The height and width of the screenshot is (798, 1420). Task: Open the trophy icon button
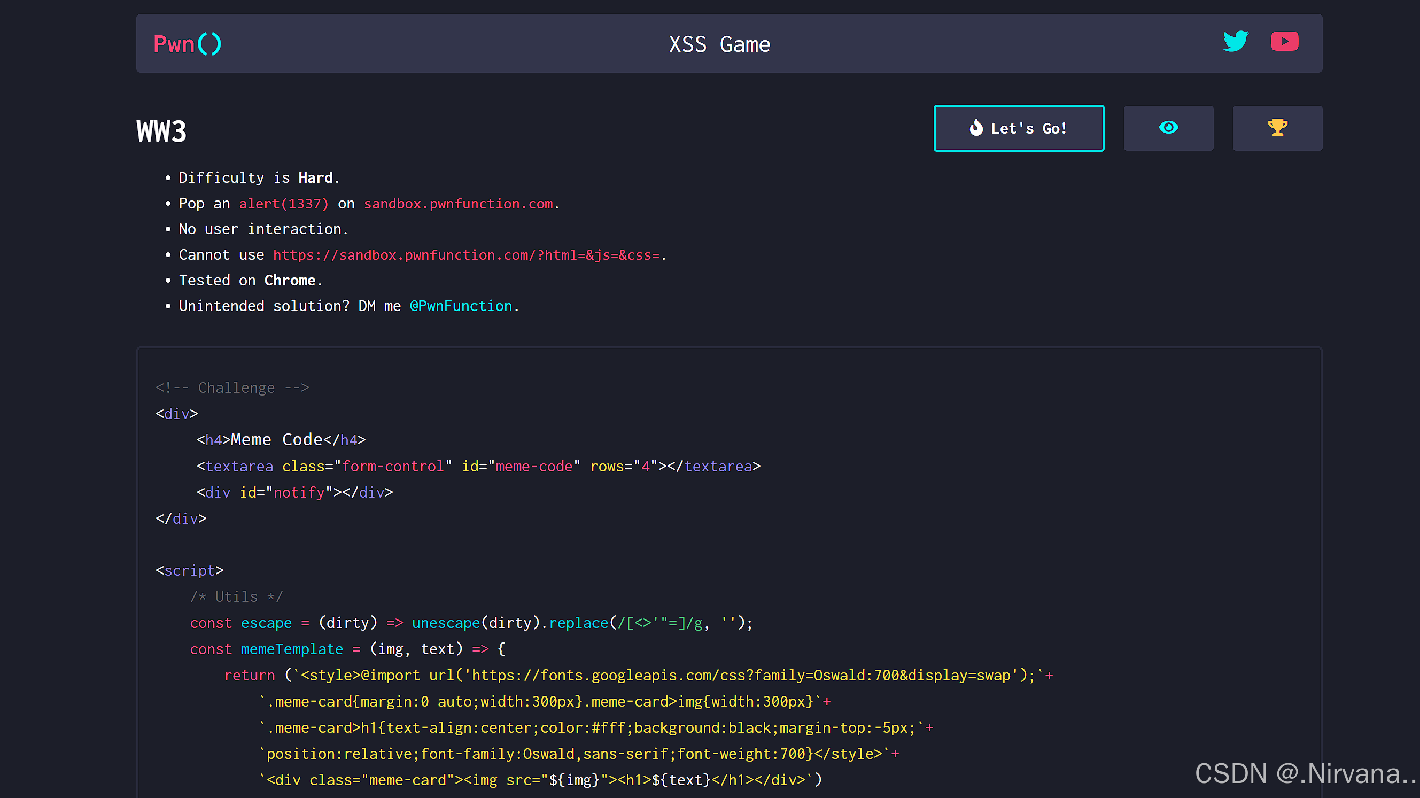[x=1277, y=128]
